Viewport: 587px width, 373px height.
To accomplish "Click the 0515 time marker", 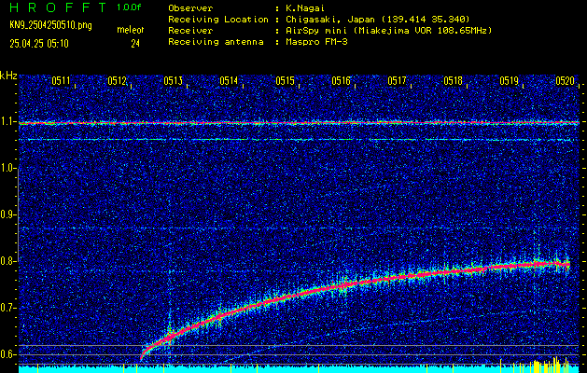I will coord(285,80).
